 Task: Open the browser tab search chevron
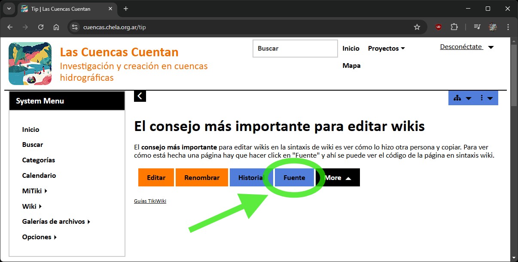point(9,9)
